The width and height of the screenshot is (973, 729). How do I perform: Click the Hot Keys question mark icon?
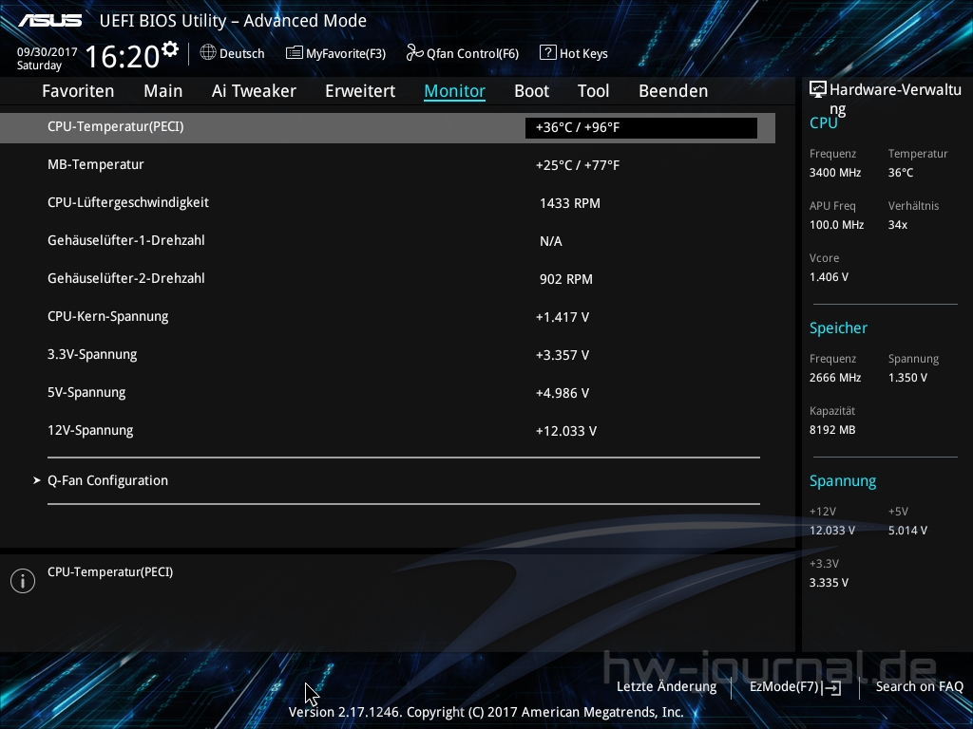(x=548, y=53)
